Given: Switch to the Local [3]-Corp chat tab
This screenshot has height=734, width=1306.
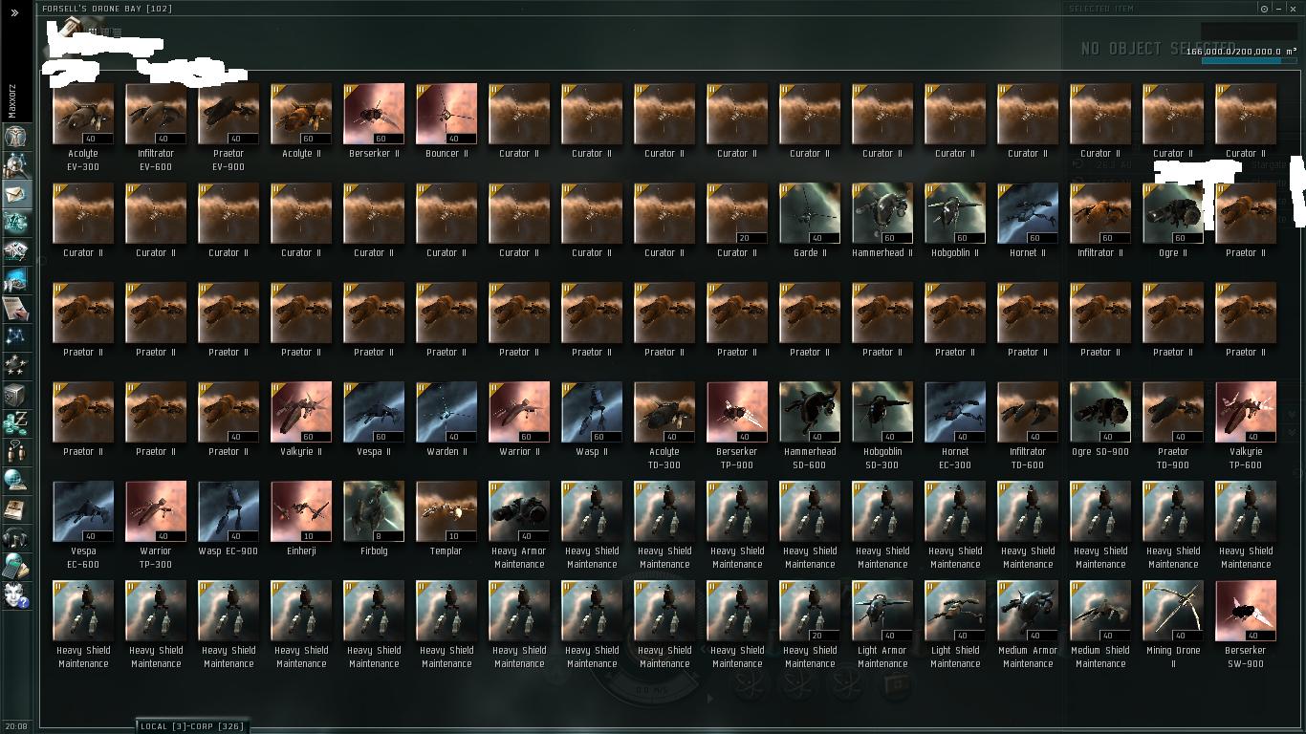Looking at the screenshot, I should [191, 726].
